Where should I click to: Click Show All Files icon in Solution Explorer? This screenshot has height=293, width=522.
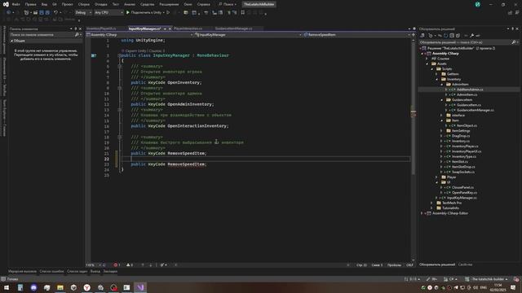pyautogui.click(x=458, y=36)
